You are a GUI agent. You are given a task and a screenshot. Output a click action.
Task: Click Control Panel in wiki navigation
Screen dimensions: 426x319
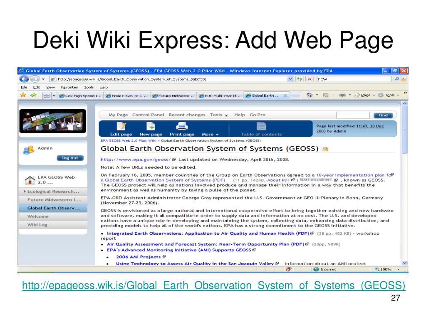click(x=148, y=115)
